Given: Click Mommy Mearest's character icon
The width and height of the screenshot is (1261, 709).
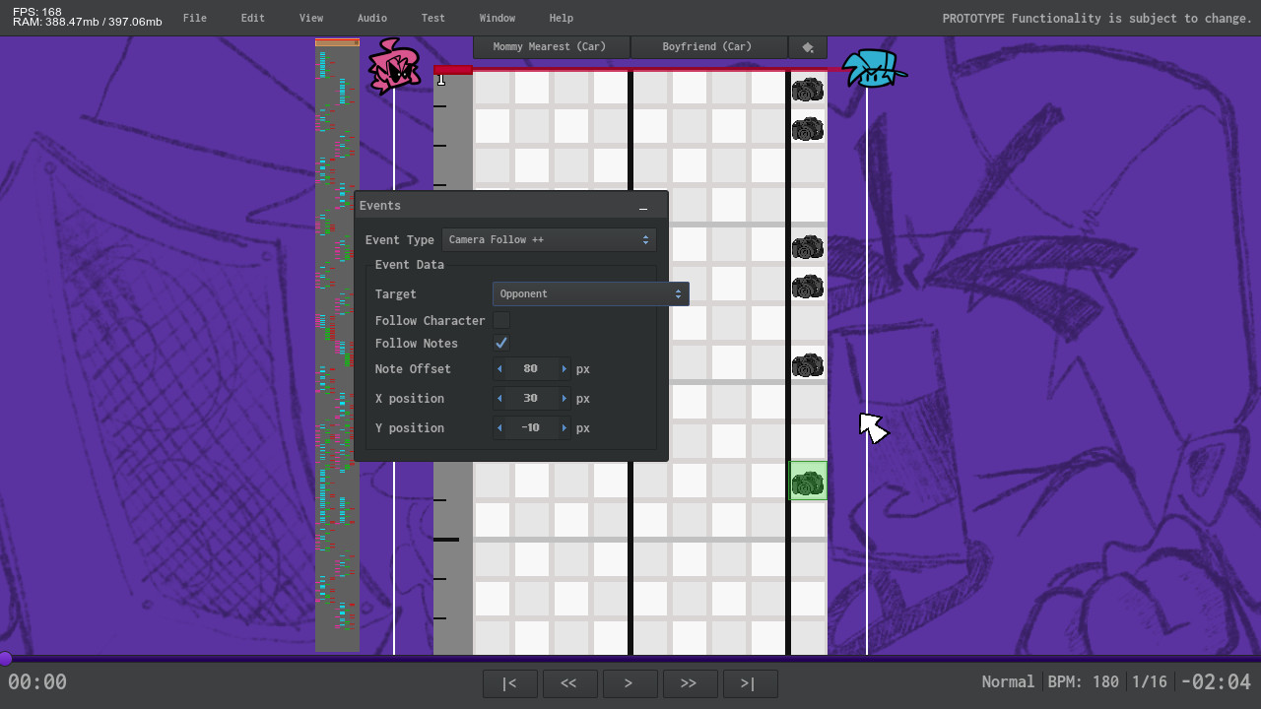Looking at the screenshot, I should pyautogui.click(x=393, y=67).
